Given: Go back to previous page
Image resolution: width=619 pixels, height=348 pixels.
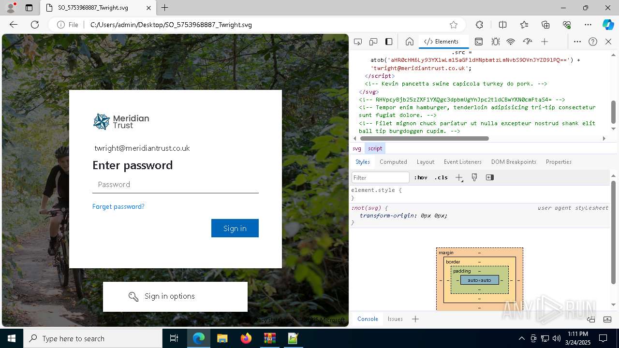Looking at the screenshot, I should tap(14, 25).
